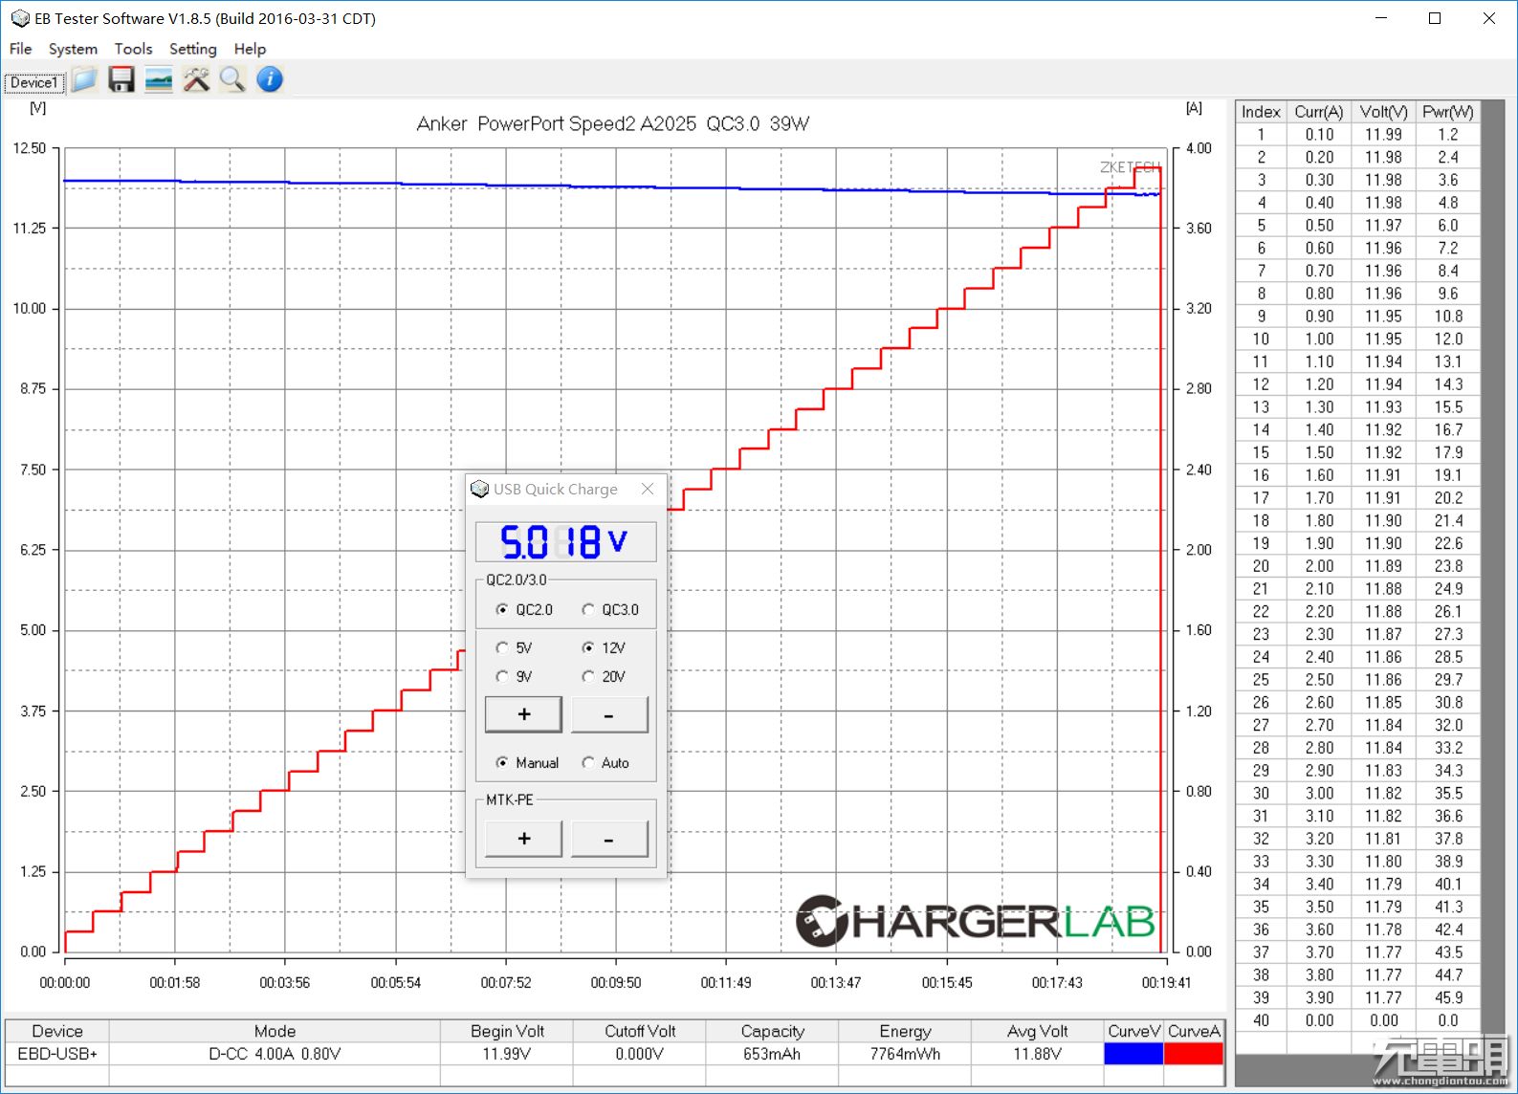Choose the 20V voltage option
Image resolution: width=1518 pixels, height=1094 pixels.
tap(604, 677)
